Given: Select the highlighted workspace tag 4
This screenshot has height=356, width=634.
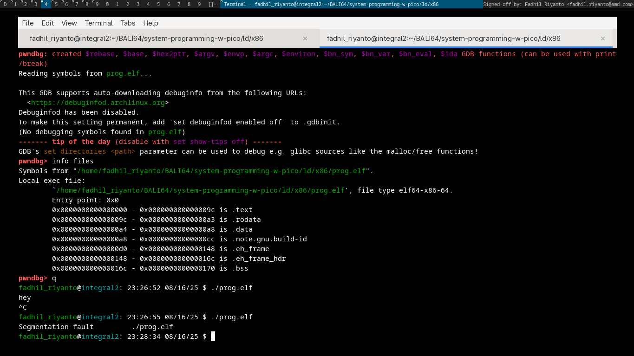Looking at the screenshot, I should tap(46, 4).
